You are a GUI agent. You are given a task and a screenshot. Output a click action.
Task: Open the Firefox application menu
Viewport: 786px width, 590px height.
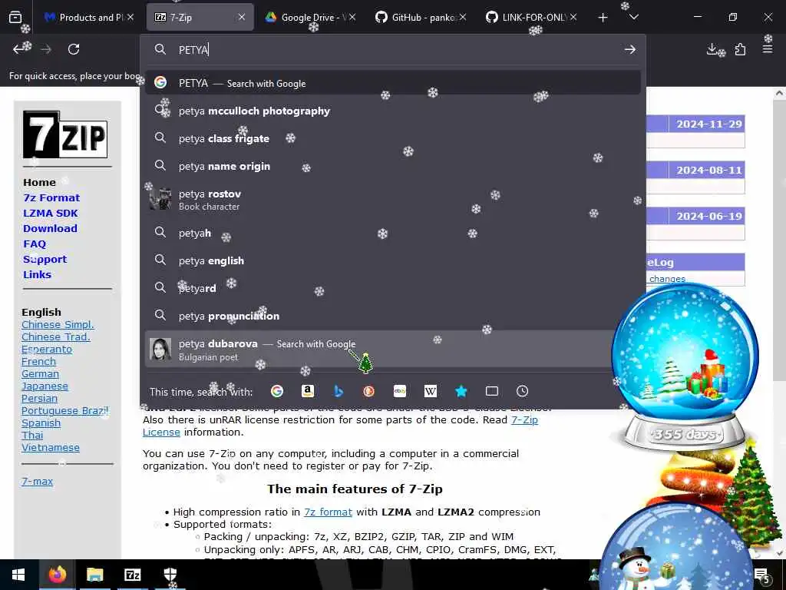[x=768, y=49]
